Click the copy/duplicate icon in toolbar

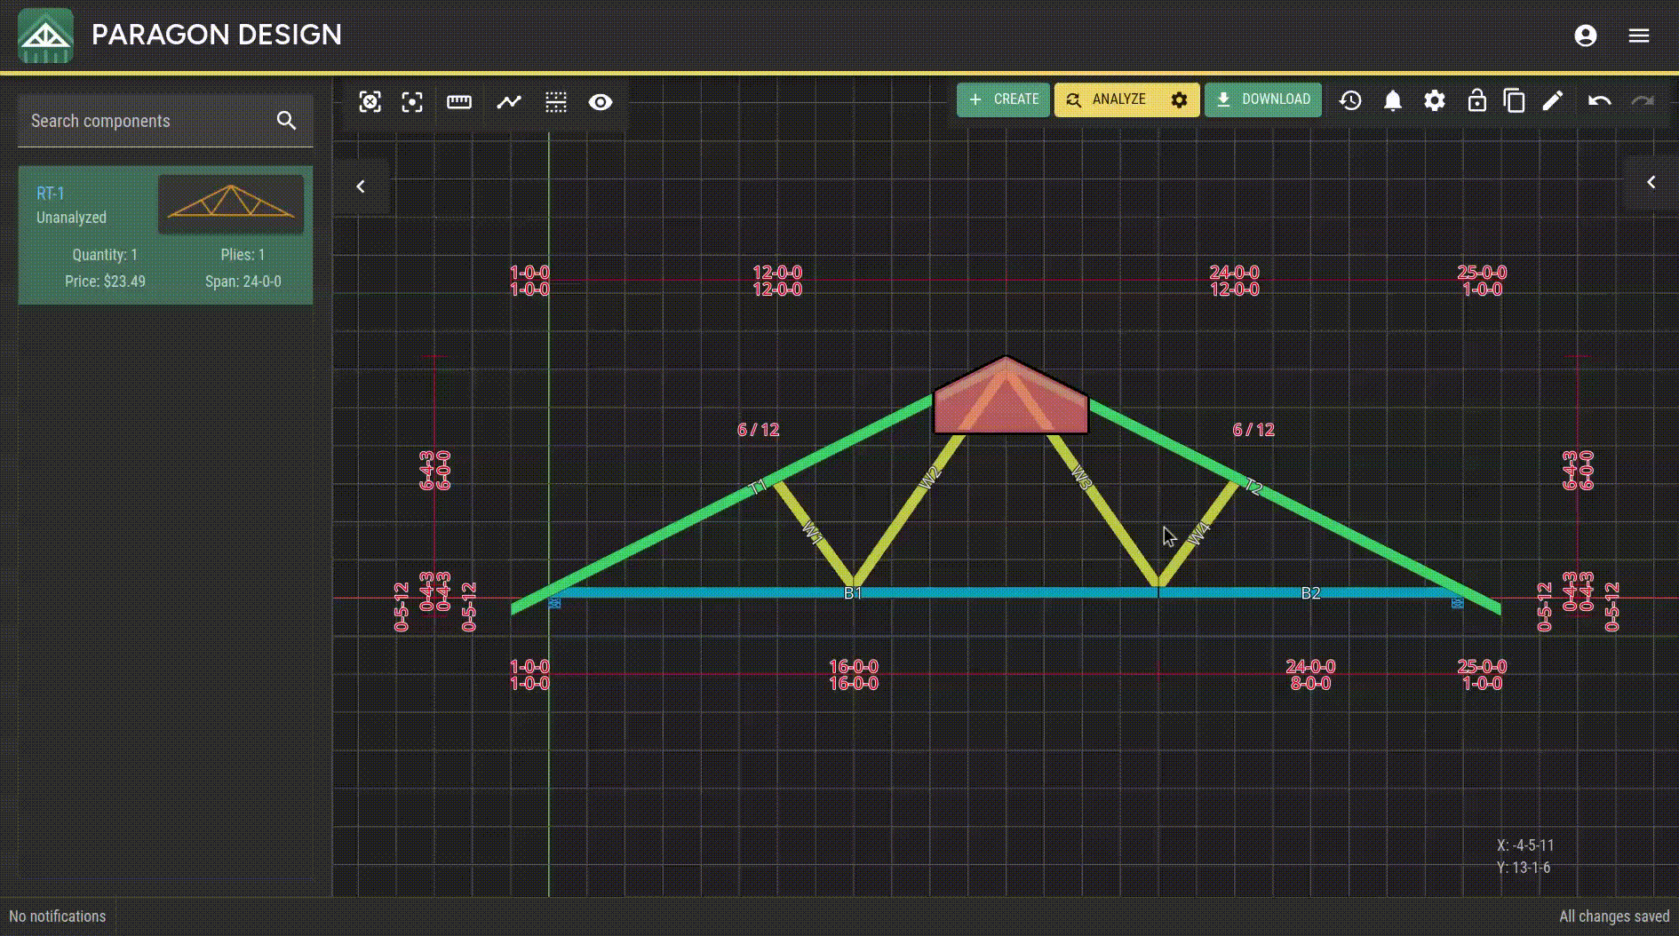pyautogui.click(x=1515, y=100)
